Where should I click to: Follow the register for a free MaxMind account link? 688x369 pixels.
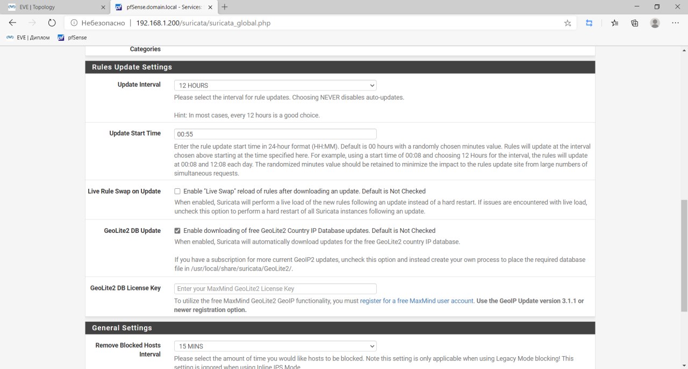[417, 301]
